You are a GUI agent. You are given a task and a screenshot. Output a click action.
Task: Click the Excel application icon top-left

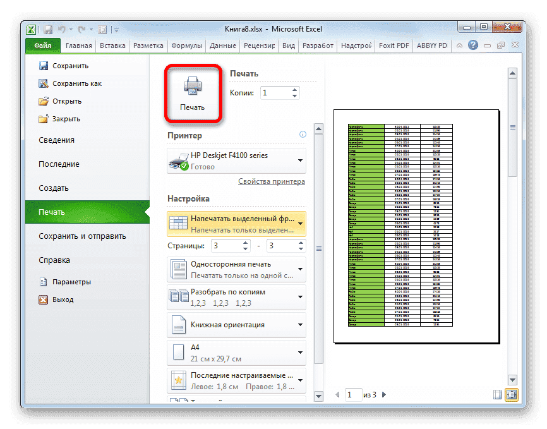(30, 29)
